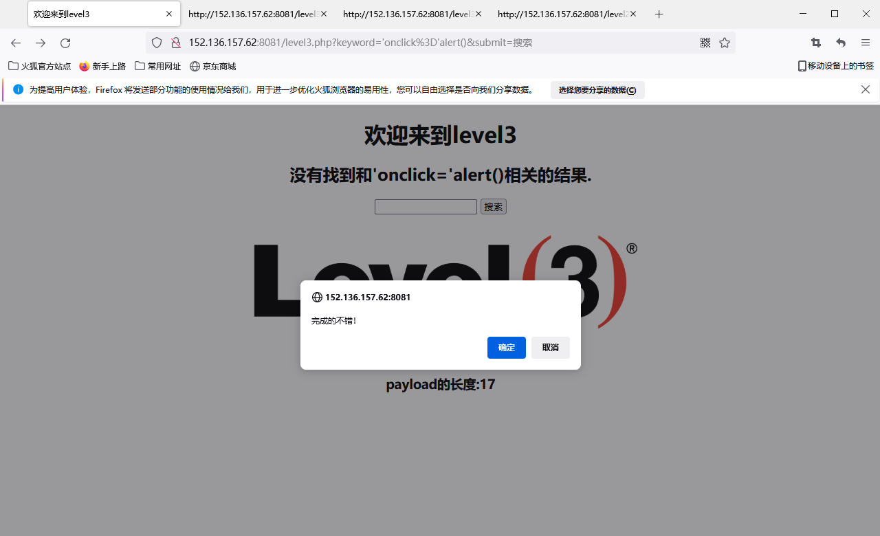Open the 新手上路 Firefox bookmark
The image size is (880, 536).
(x=102, y=66)
